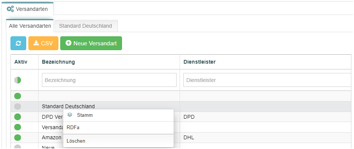
Task: Click the Dienstleister filter input field
Action: point(268,80)
